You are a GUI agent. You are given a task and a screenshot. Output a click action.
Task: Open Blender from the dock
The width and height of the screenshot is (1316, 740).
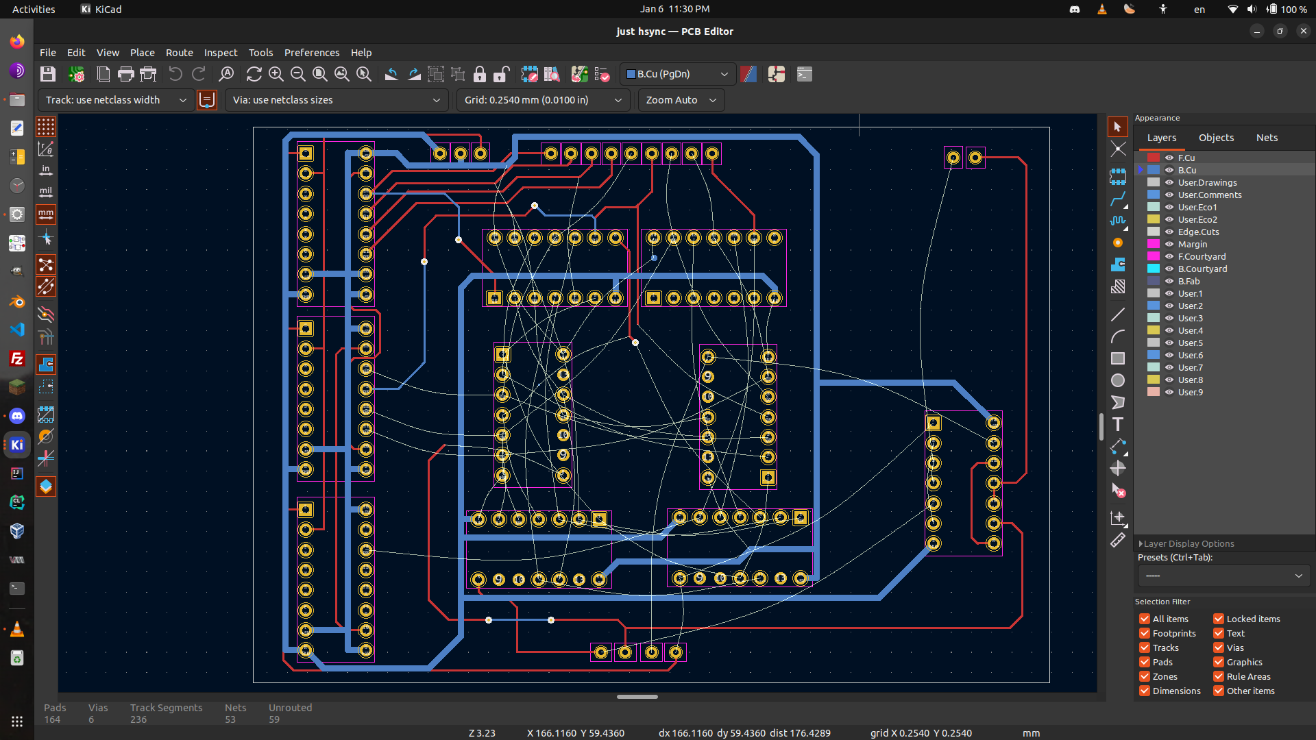click(17, 301)
